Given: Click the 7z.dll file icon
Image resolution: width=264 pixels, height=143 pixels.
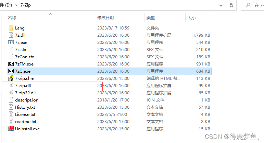Looking at the screenshot, I should pyautogui.click(x=11, y=35).
